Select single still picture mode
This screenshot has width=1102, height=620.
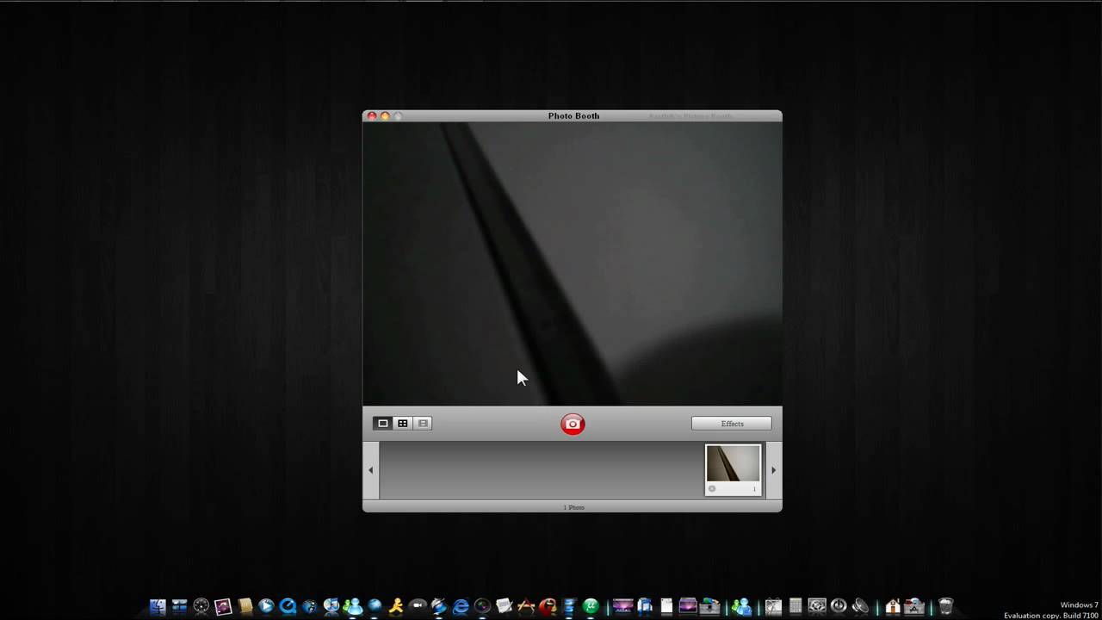click(x=383, y=423)
